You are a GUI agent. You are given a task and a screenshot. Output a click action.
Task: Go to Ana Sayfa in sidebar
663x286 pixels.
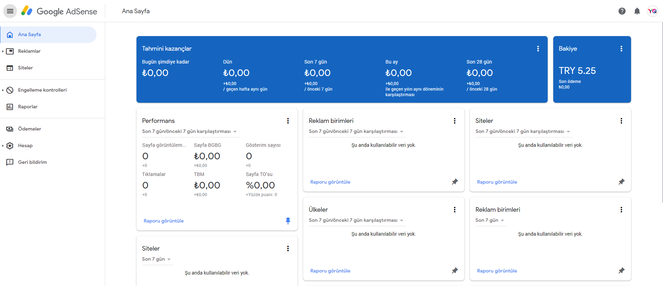(x=49, y=35)
